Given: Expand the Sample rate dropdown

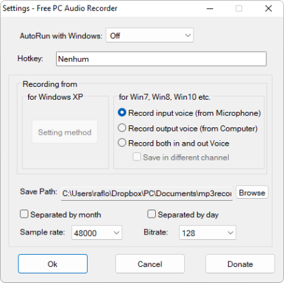Looking at the screenshot, I should click(x=96, y=232).
